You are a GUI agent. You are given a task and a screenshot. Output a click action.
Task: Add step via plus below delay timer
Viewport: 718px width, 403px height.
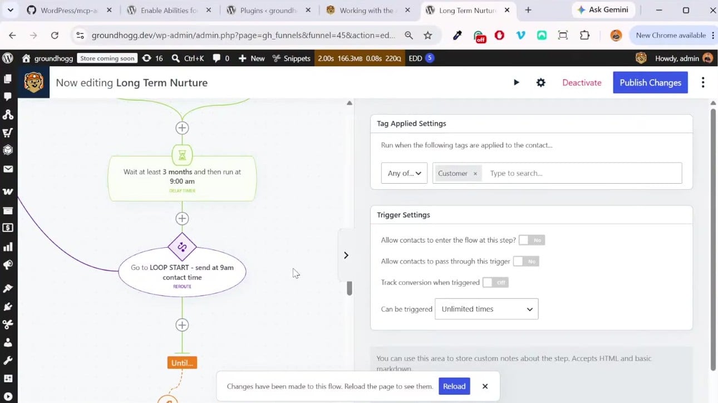[x=182, y=219]
